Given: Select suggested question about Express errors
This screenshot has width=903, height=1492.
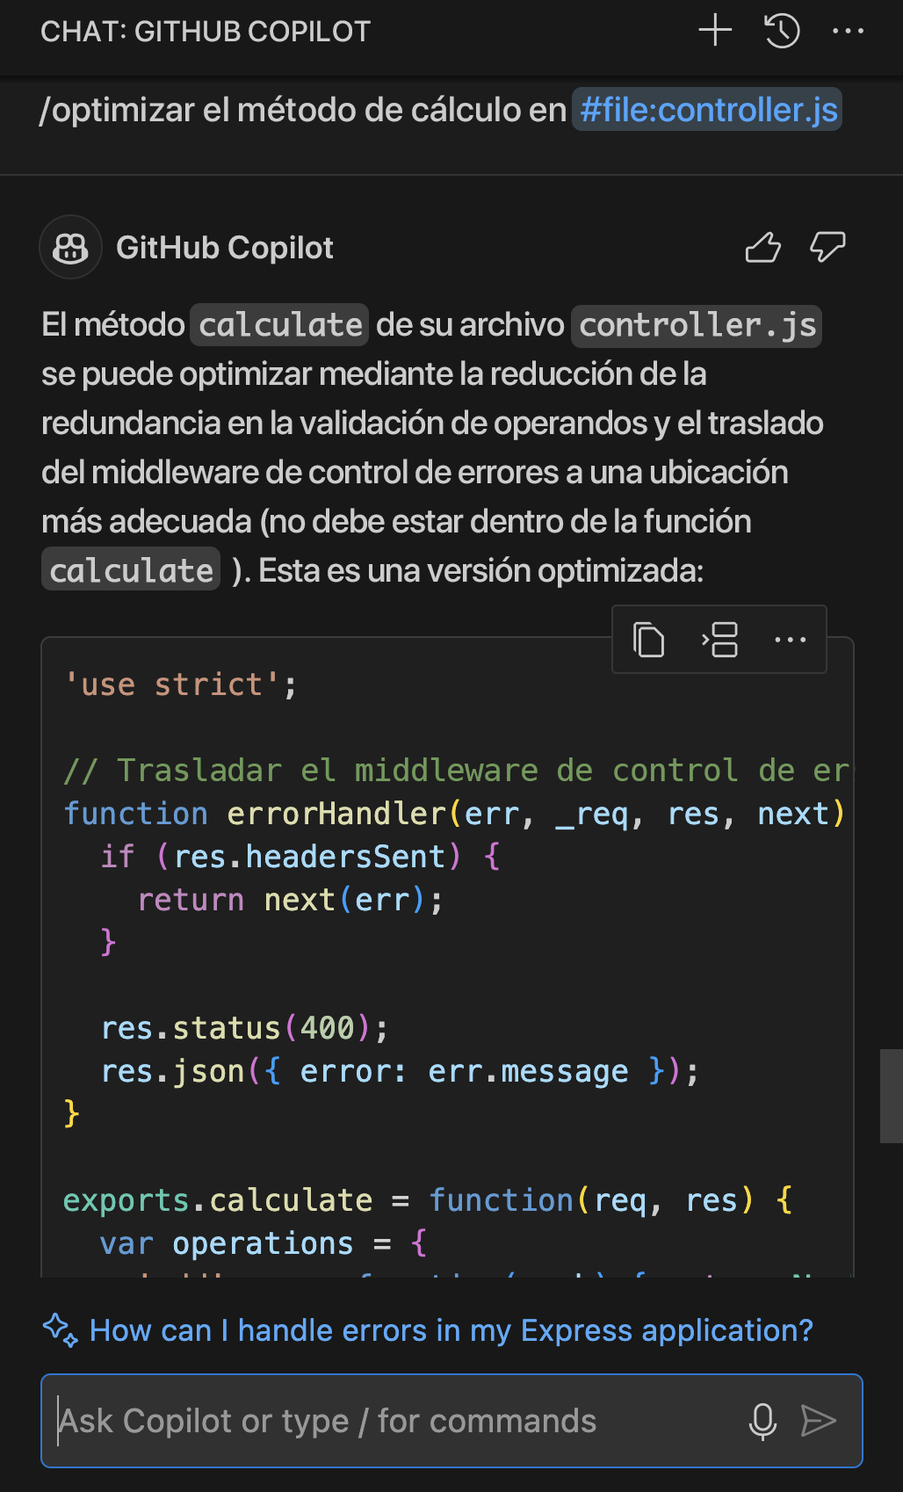Looking at the screenshot, I should [x=451, y=1330].
